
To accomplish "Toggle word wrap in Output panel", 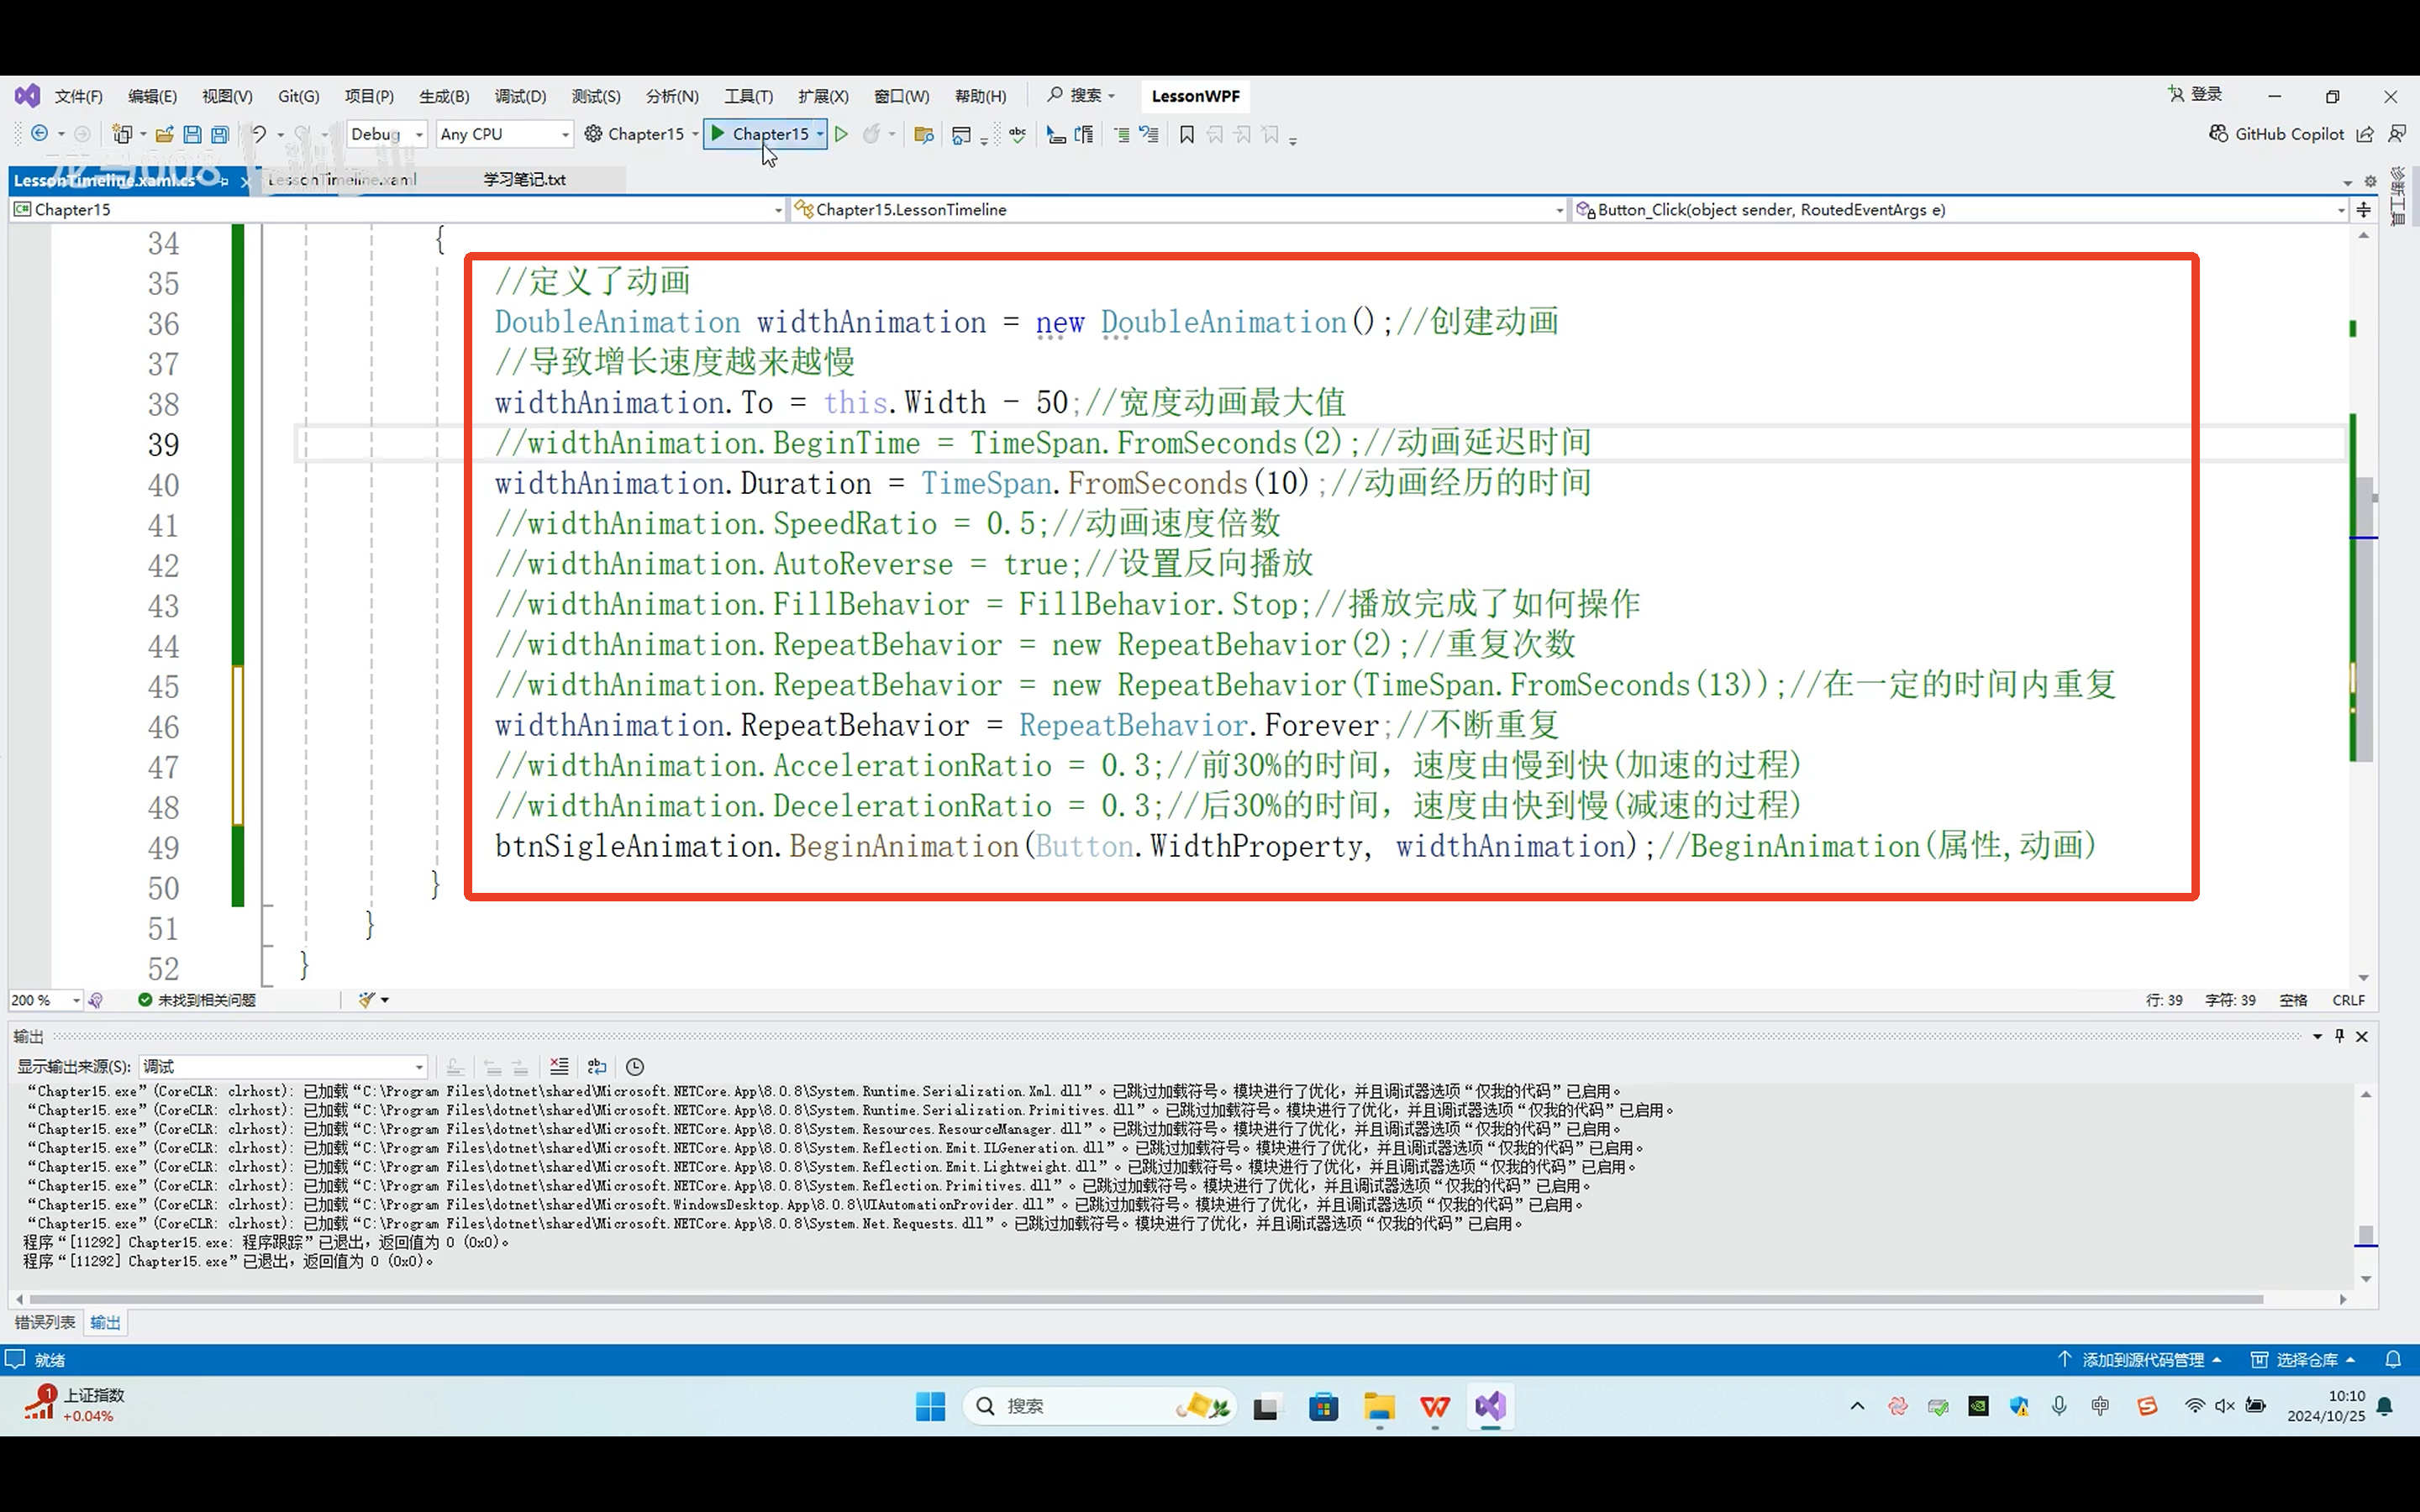I will coord(597,1066).
